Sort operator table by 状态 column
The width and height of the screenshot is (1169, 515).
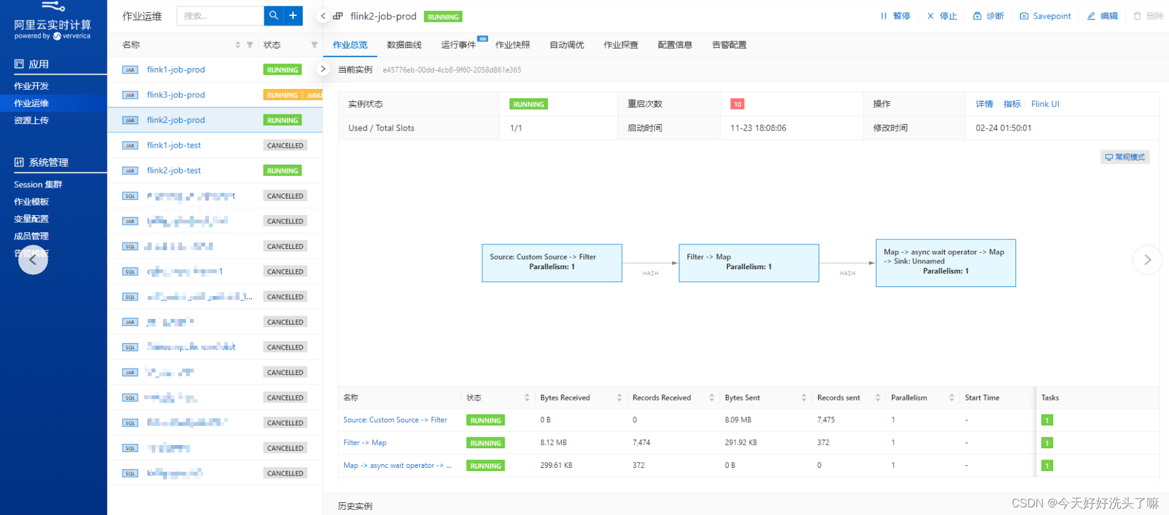coord(527,397)
